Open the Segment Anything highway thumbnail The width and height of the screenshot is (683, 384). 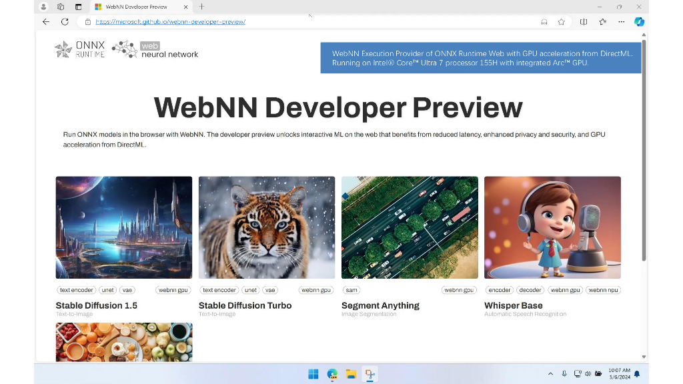pyautogui.click(x=410, y=227)
